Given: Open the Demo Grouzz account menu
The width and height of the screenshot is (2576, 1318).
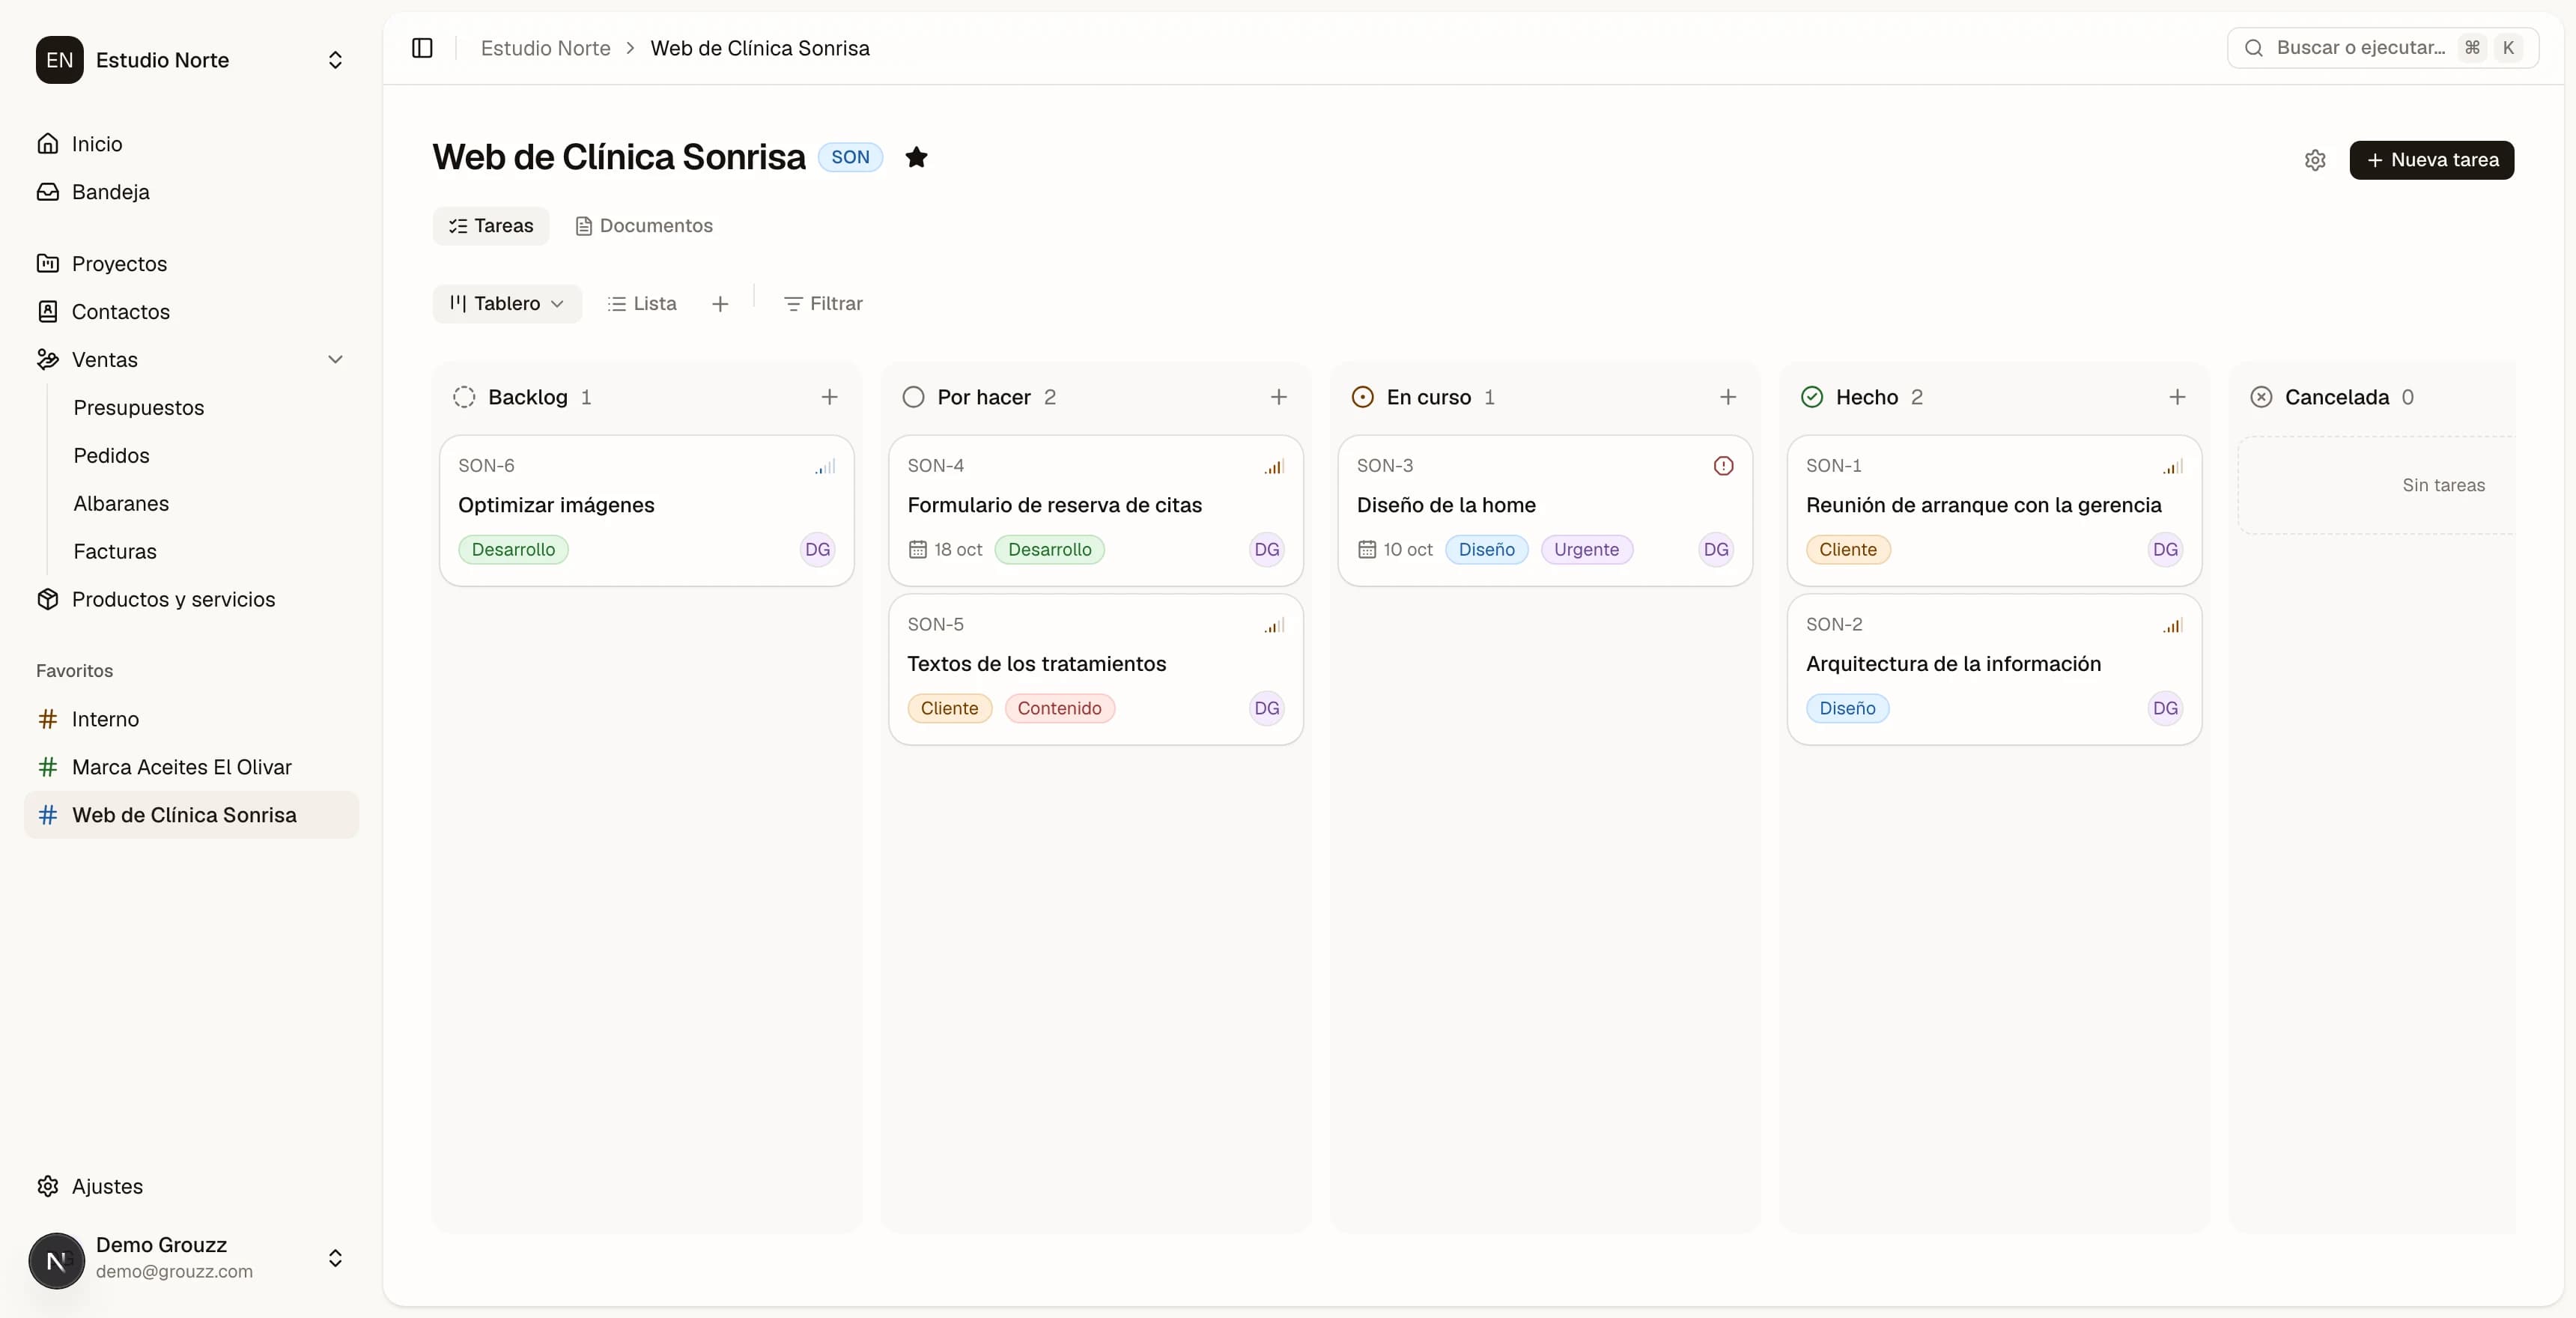Looking at the screenshot, I should point(190,1258).
